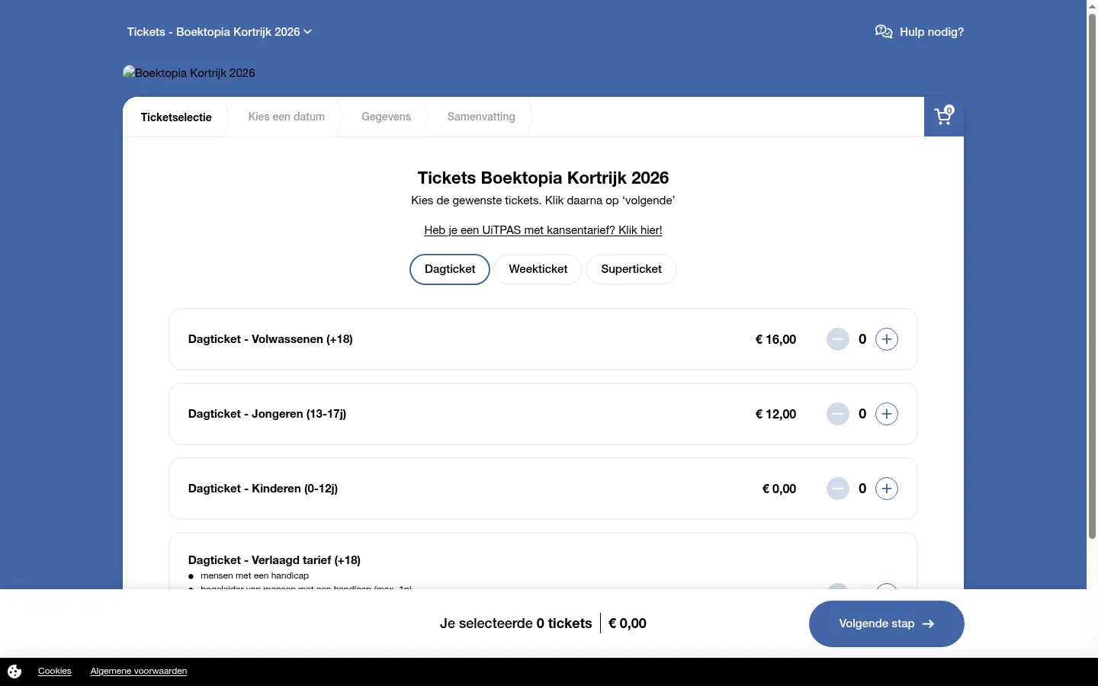This screenshot has height=686, width=1098.
Task: Click the € 16,00 price text
Action: pos(775,339)
